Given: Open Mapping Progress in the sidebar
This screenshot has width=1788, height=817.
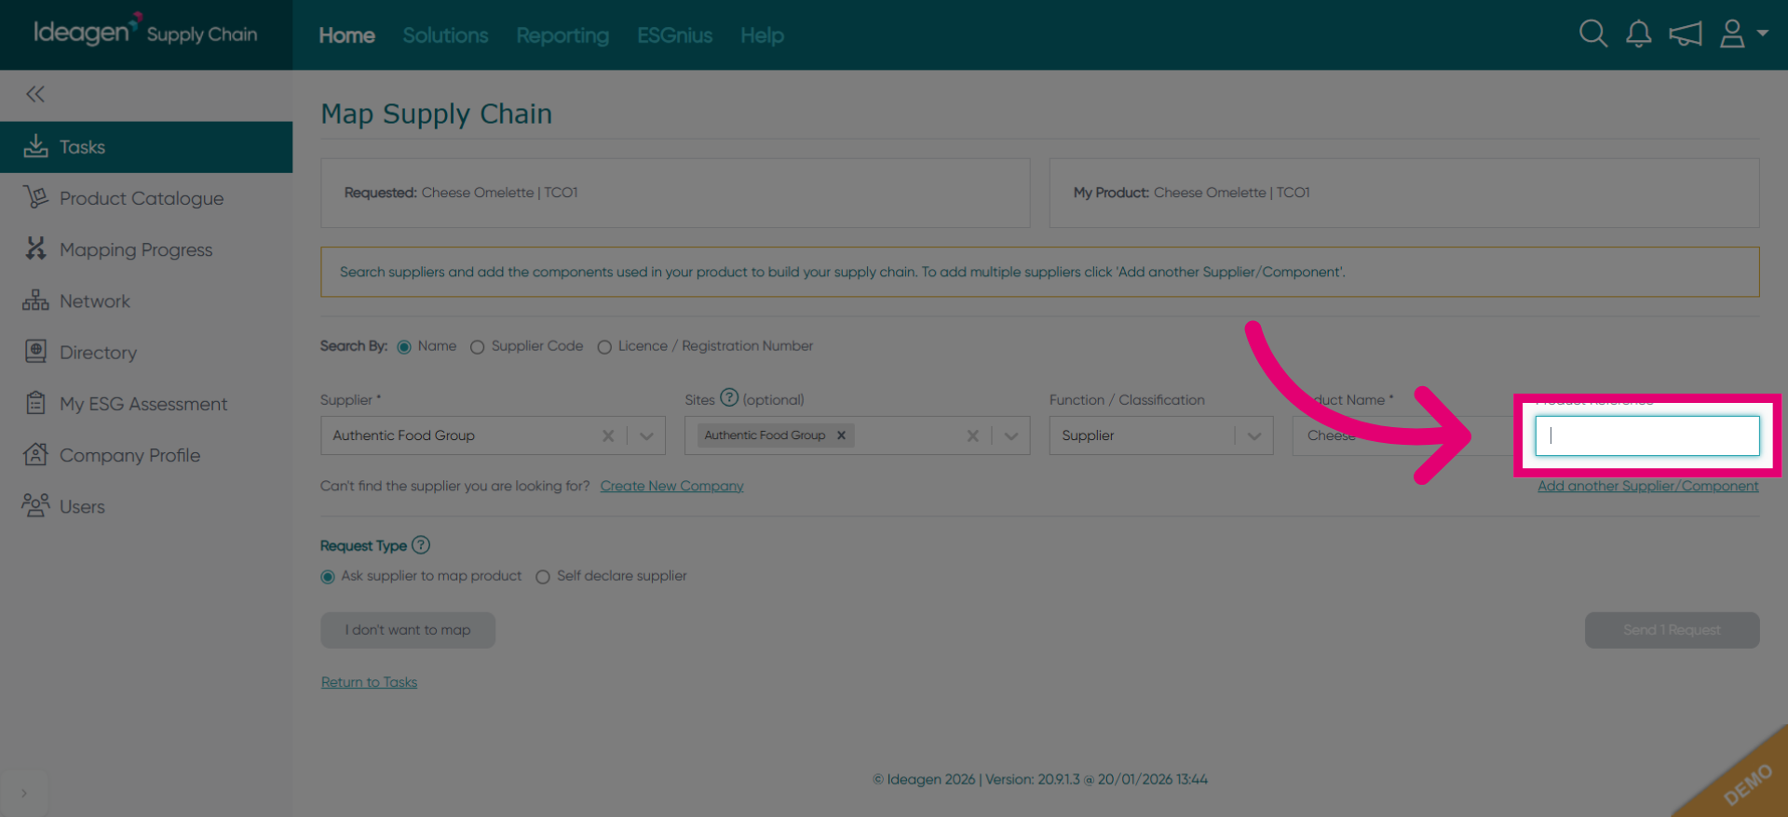Looking at the screenshot, I should click(x=146, y=249).
